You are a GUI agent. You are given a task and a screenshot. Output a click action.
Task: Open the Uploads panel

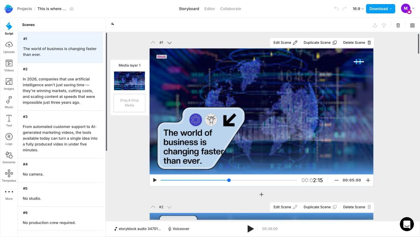(9, 47)
